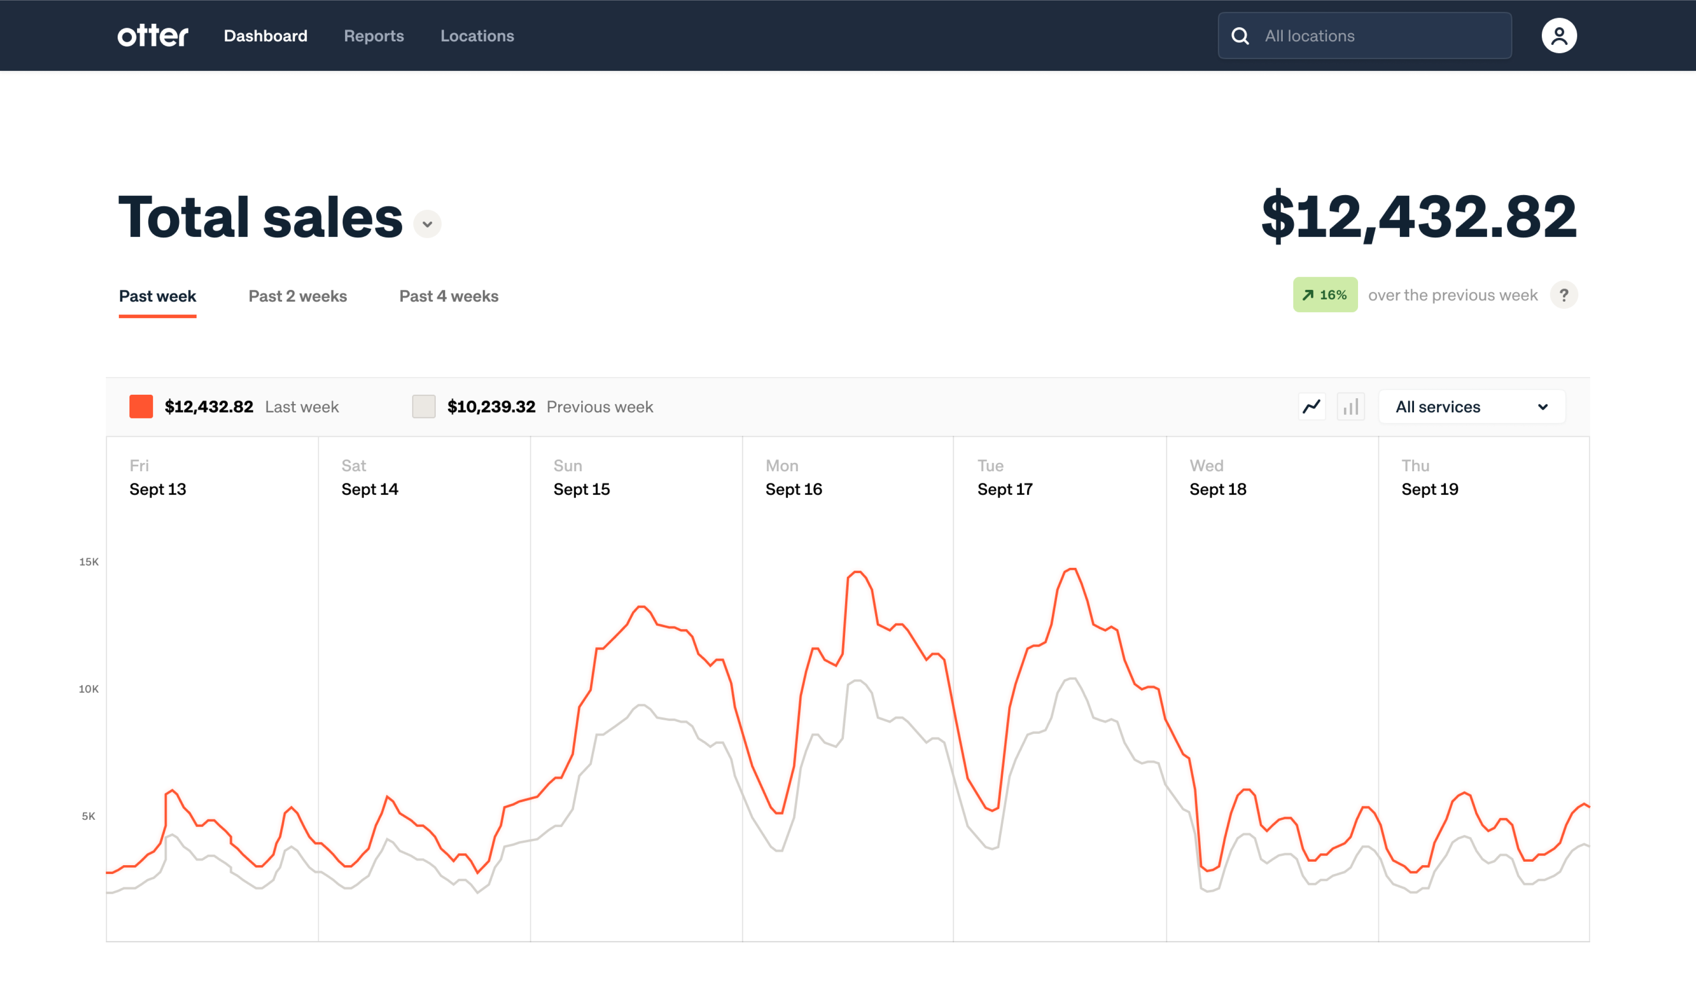Screen dimensions: 1696x985
Task: Click the 16% increase badge
Action: [1325, 295]
